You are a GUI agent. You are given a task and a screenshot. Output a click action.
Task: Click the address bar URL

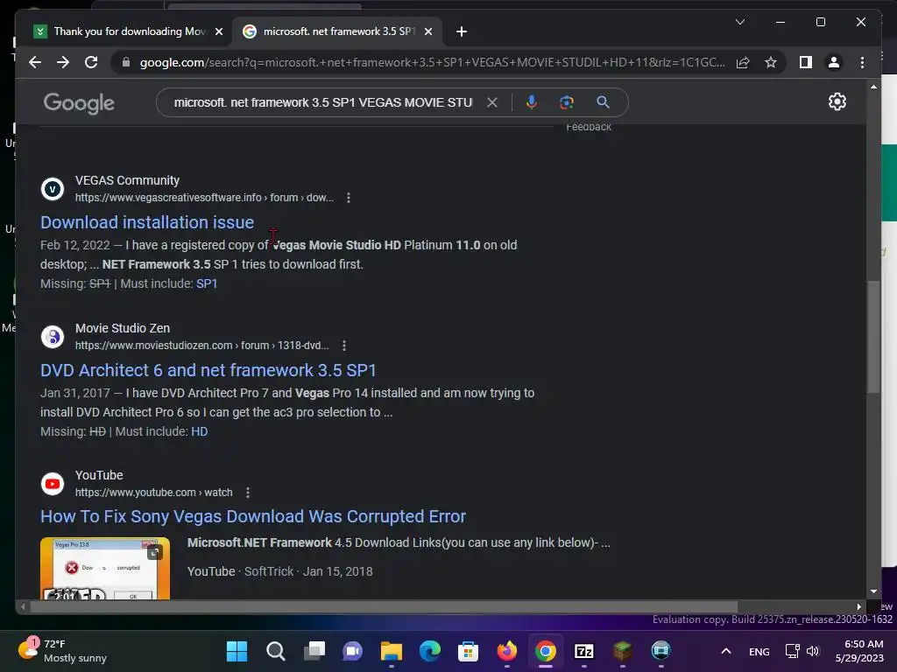432,62
